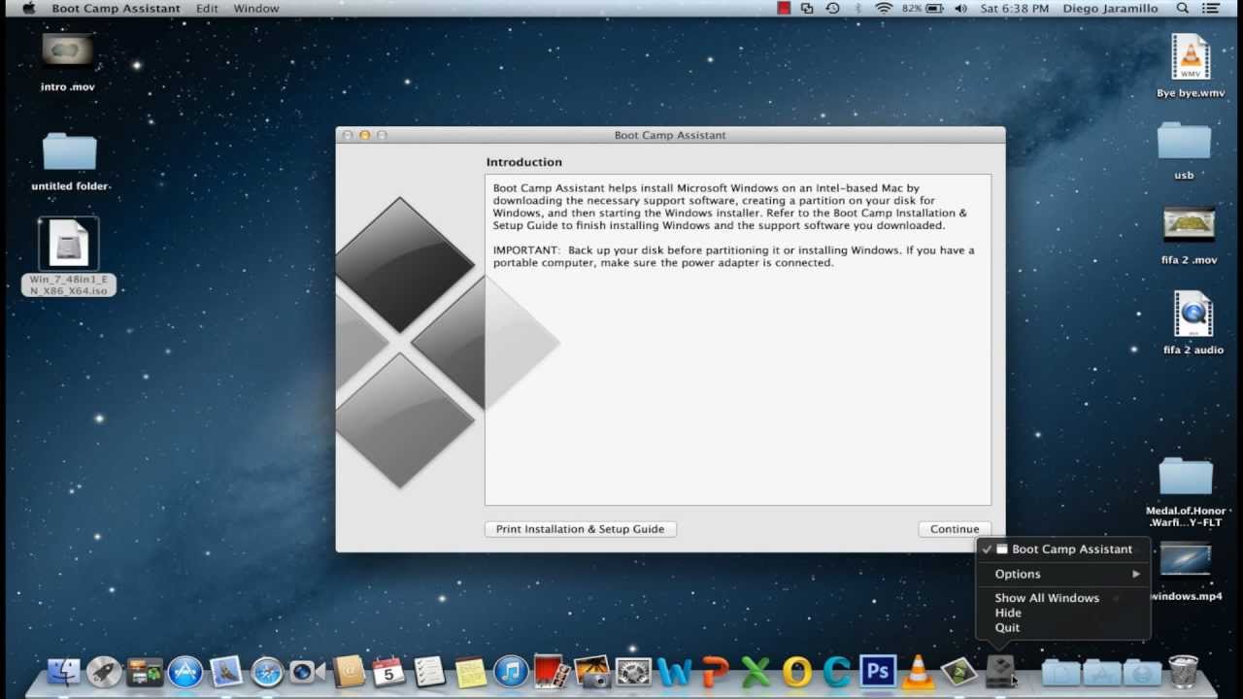Screen dimensions: 1243x699
Task: Click the yellow minimize button of Boot Camp window
Action: point(365,135)
